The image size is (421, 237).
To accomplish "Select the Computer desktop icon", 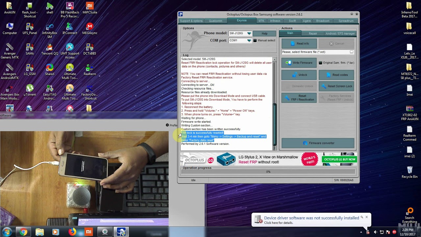I will coord(10,29).
